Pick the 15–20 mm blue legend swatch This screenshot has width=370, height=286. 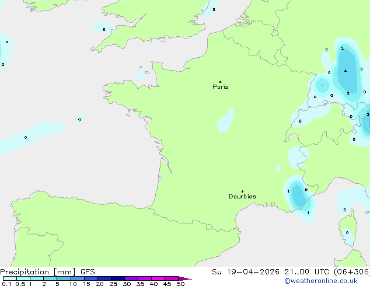pyautogui.click(x=91, y=278)
